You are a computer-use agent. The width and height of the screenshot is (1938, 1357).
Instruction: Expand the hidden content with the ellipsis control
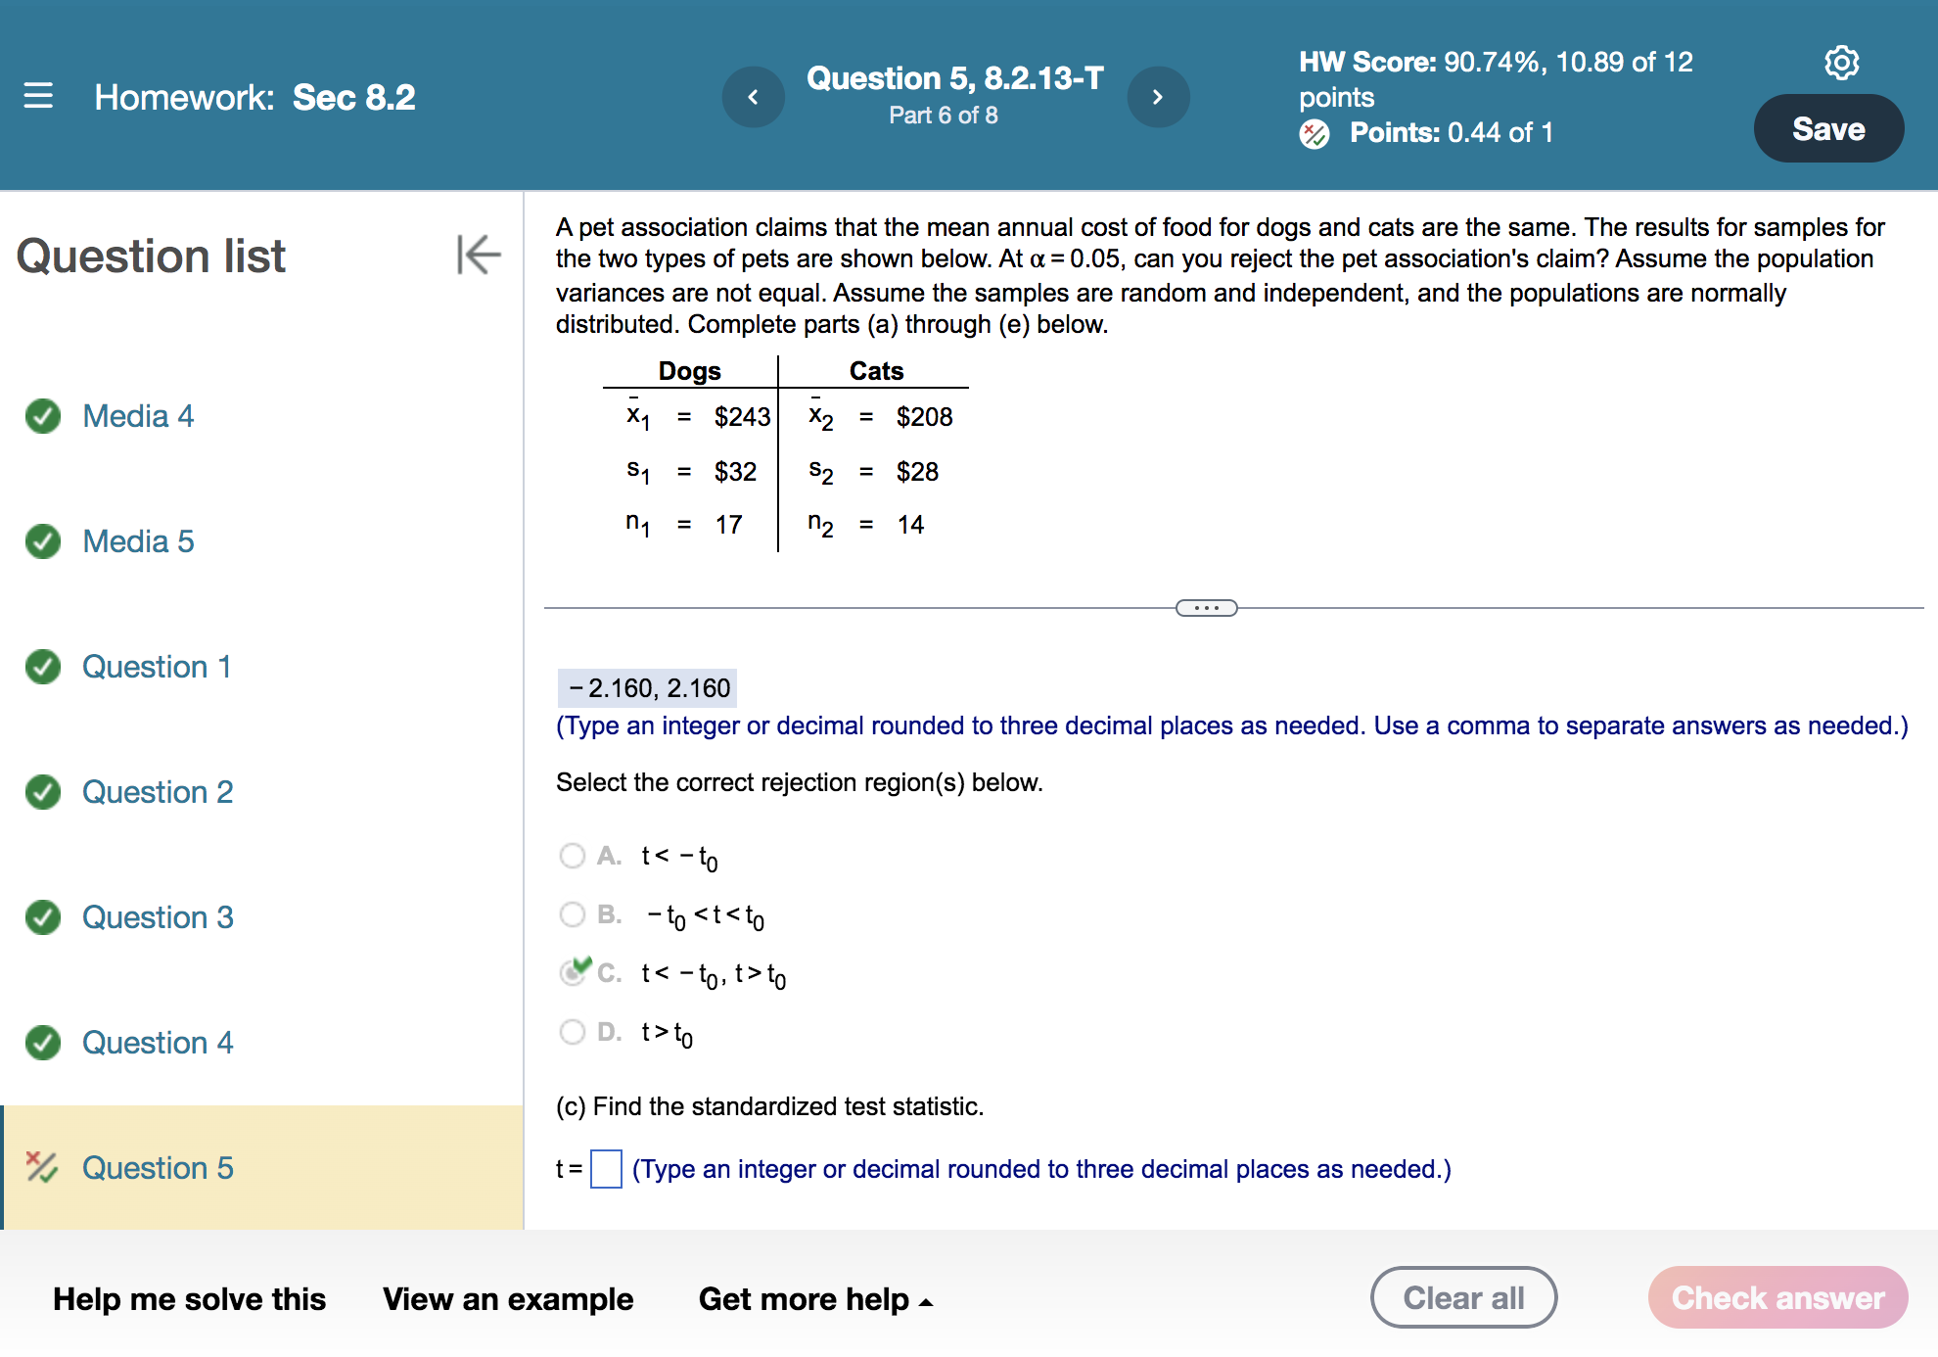[1207, 607]
